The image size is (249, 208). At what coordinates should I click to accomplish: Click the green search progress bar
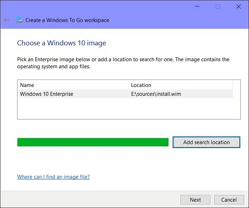(93, 142)
